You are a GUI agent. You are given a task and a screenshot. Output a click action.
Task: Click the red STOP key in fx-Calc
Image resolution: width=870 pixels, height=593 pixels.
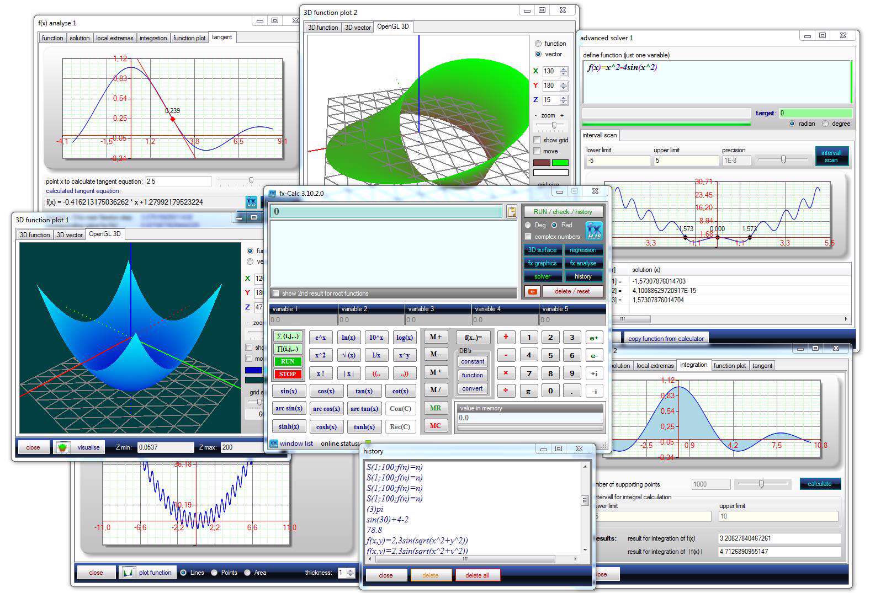coord(287,374)
